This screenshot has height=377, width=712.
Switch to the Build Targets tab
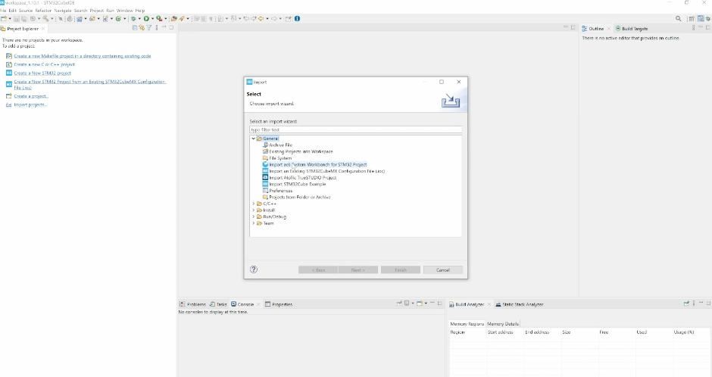click(631, 29)
